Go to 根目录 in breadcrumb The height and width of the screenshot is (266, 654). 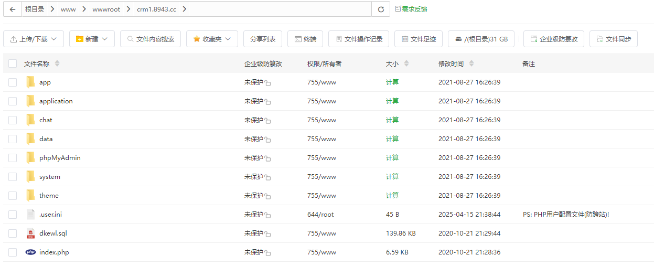tap(35, 9)
